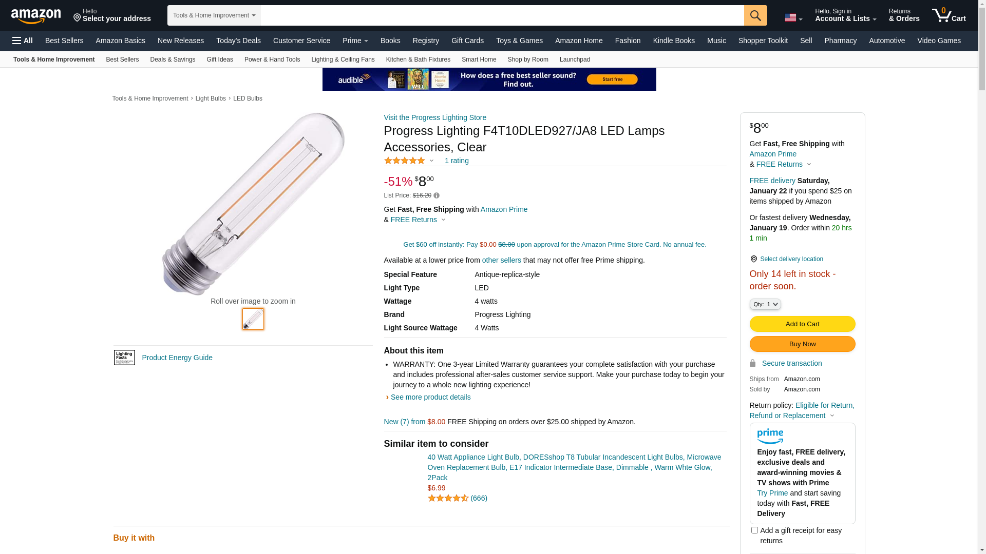986x554 pixels.
Task: Expand FREE Returns details under price
Action: click(418, 220)
